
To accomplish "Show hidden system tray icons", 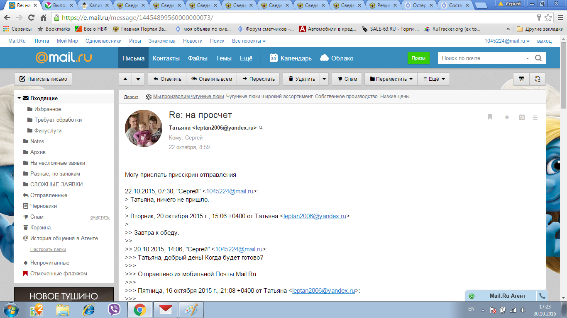I will click(483, 310).
